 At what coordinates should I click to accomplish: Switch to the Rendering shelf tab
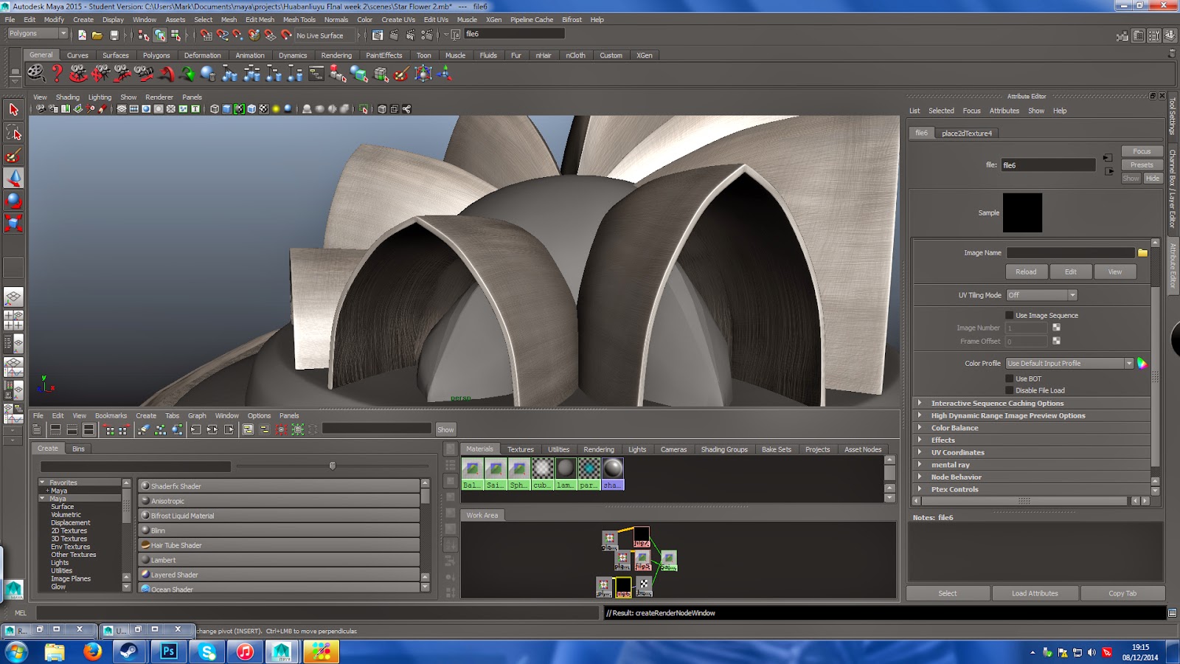point(336,55)
